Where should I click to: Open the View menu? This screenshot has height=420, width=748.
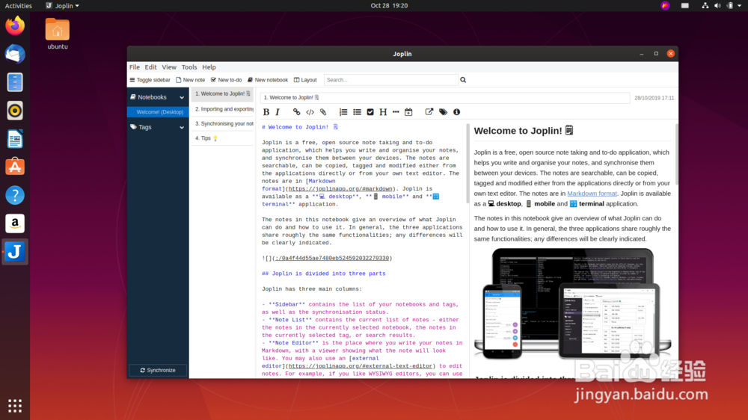(169, 67)
